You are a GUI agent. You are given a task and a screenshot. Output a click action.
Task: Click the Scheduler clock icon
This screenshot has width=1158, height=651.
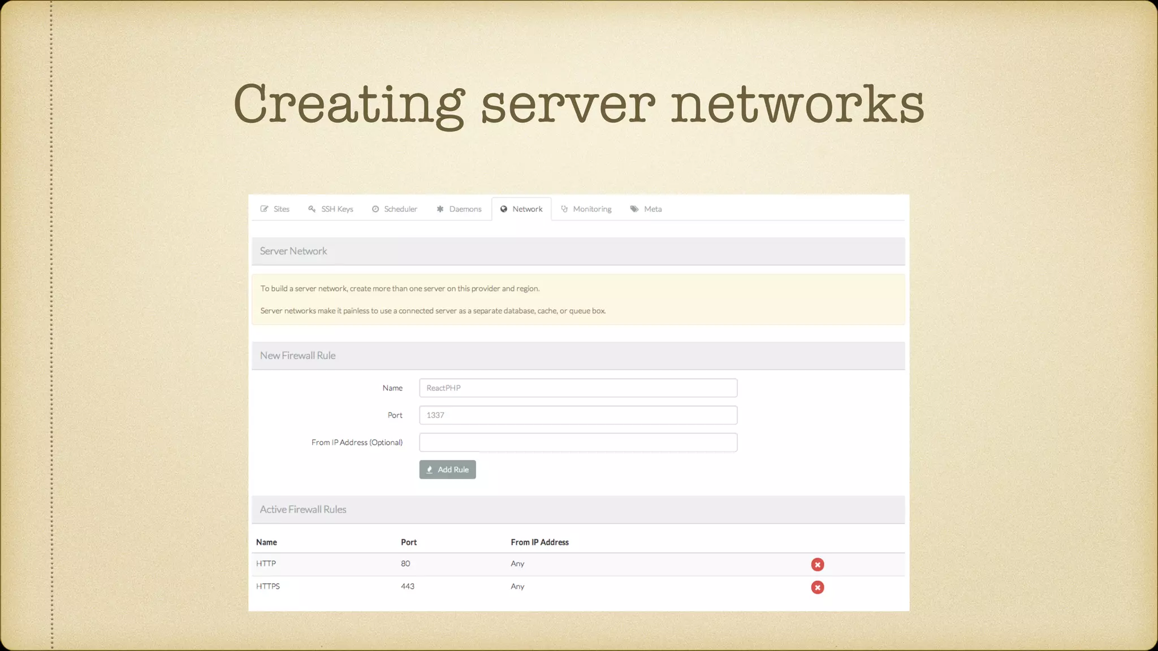375,209
